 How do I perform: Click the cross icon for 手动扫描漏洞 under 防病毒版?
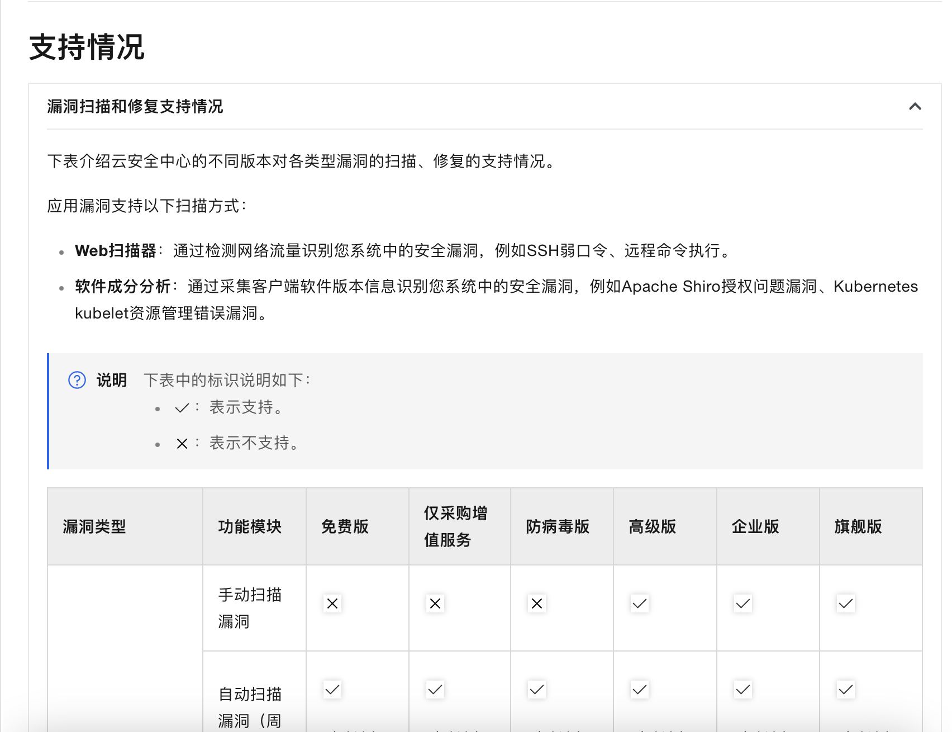pos(537,603)
